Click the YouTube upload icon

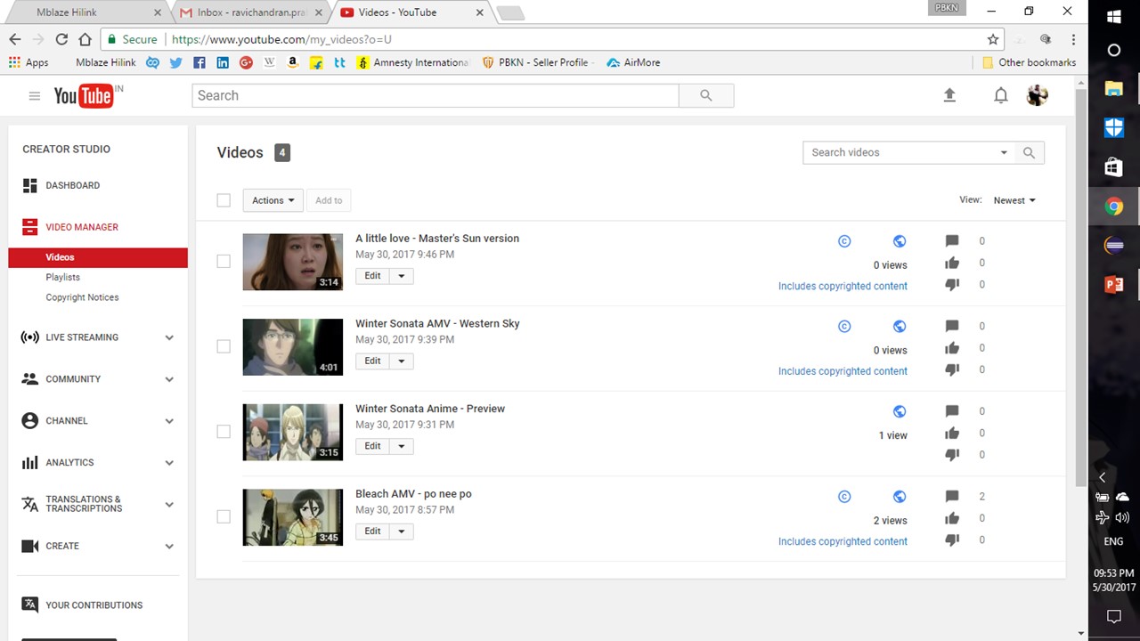pyautogui.click(x=949, y=95)
